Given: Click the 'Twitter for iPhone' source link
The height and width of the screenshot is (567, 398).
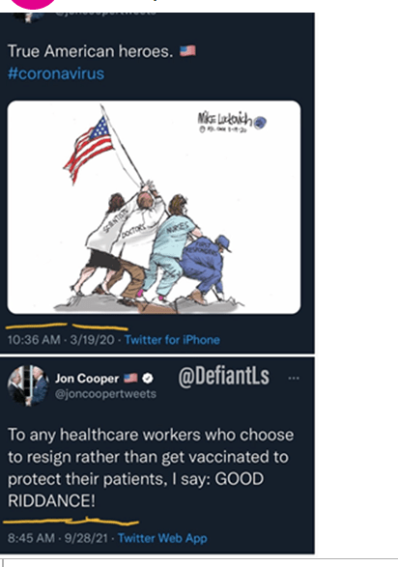Looking at the screenshot, I should click(172, 340).
